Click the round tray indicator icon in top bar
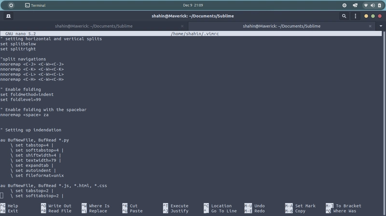Image resolution: width=386 pixels, height=216 pixels. click(x=345, y=5)
